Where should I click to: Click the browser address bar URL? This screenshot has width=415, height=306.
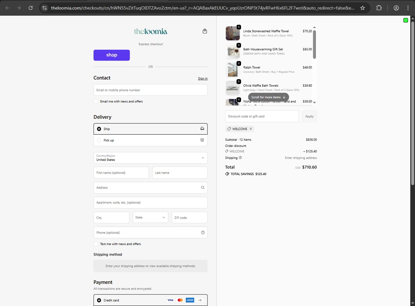tap(203, 8)
